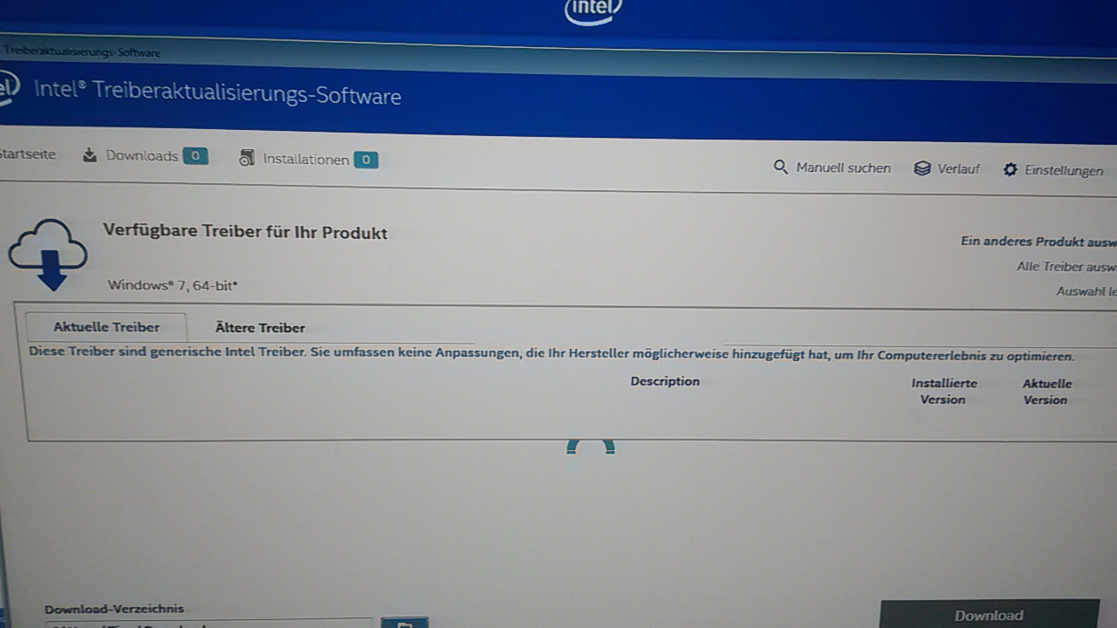Click the Installationen count badge
Image resolution: width=1117 pixels, height=628 pixels.
coord(367,160)
